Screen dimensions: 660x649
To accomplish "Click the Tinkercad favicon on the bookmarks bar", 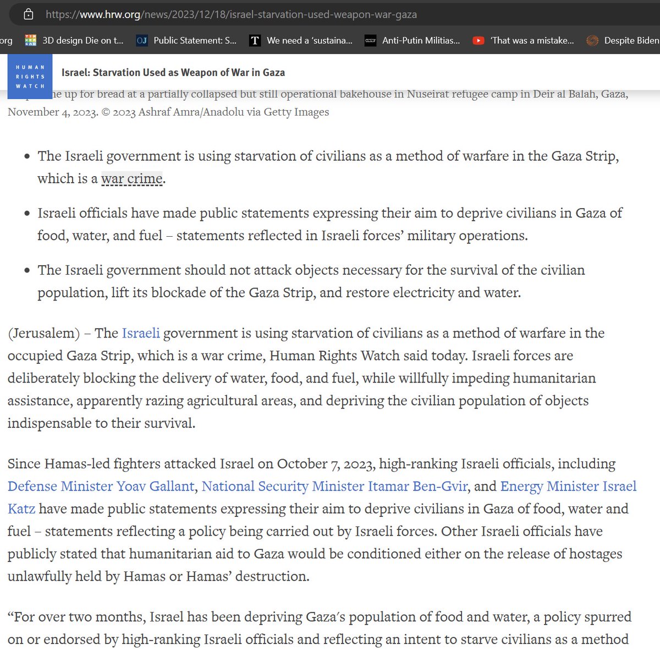I will (31, 40).
